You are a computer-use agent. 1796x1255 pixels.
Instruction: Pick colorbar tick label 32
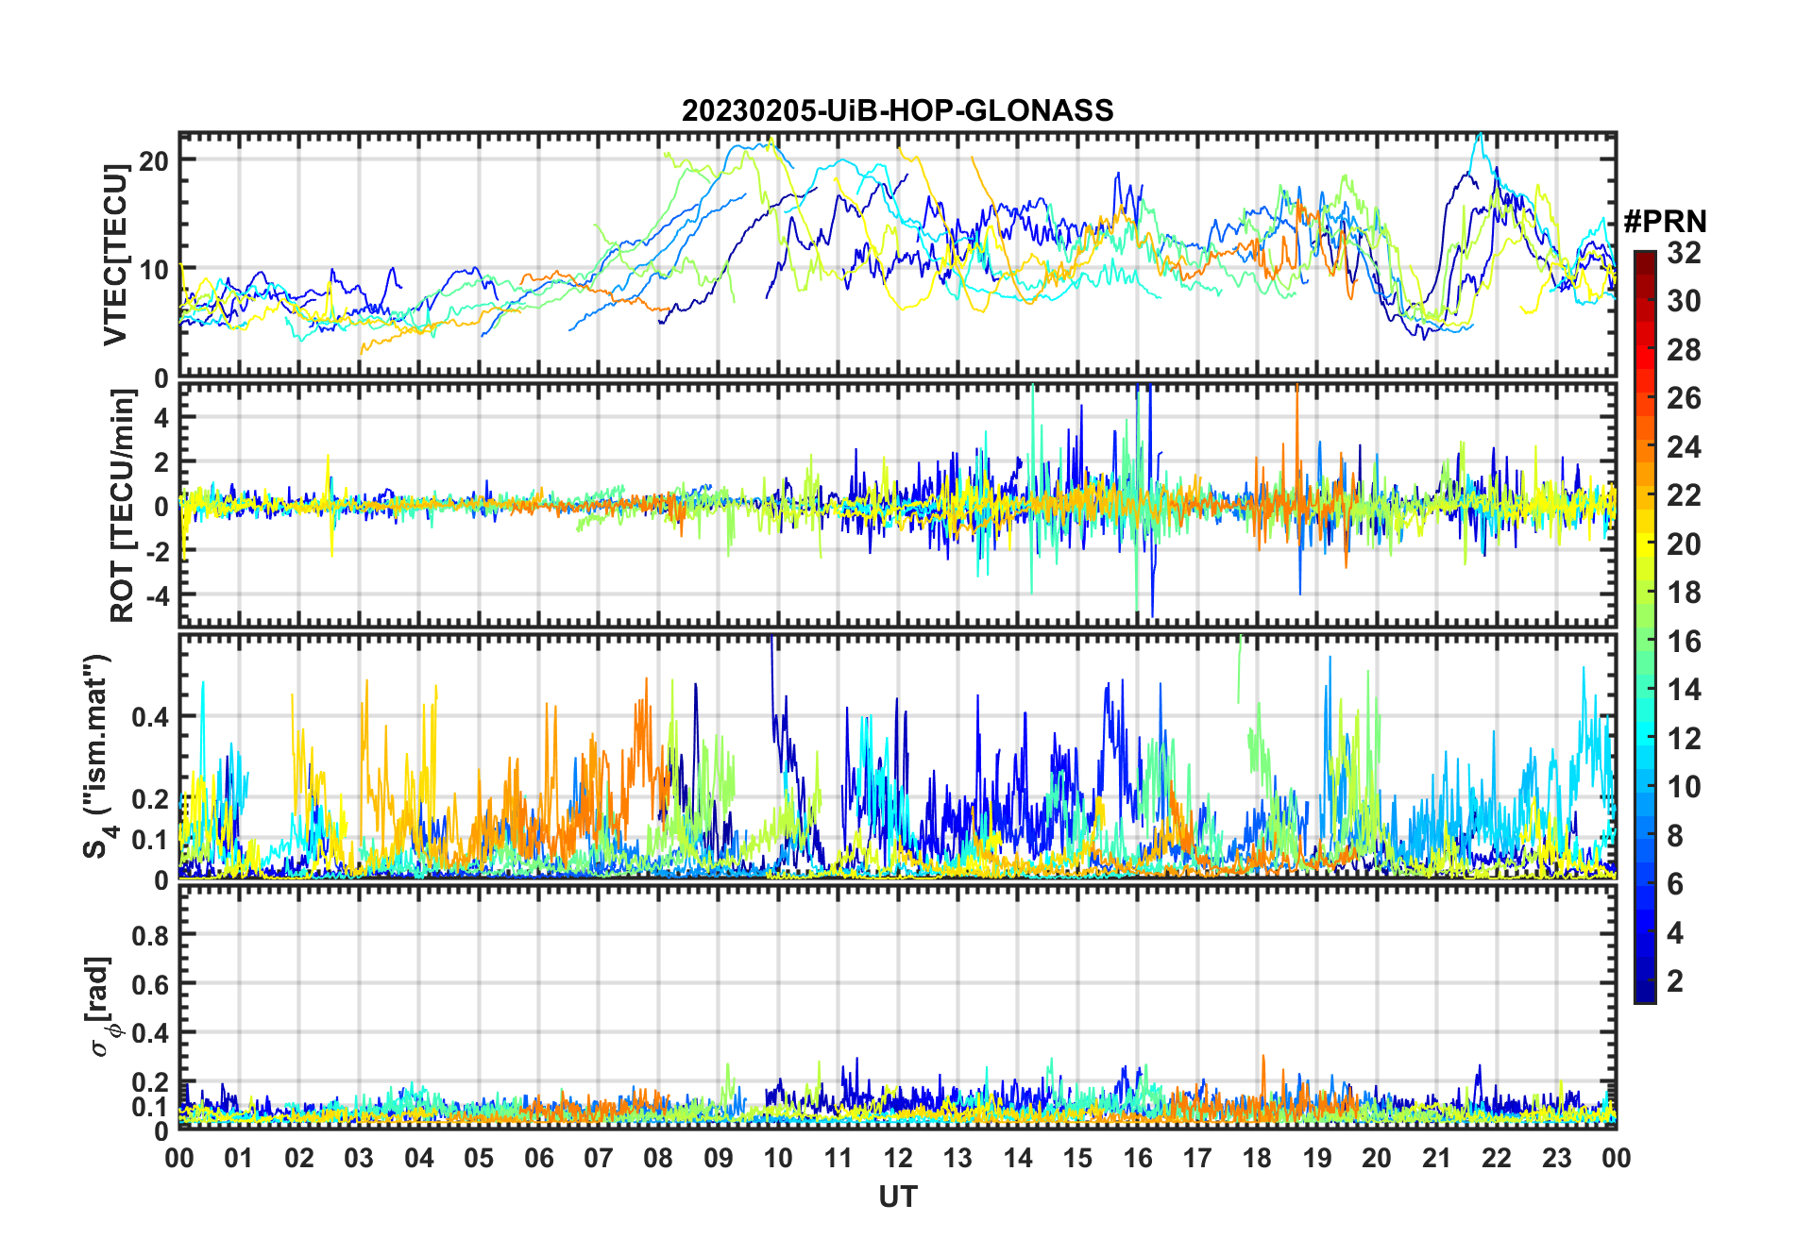point(1684,253)
